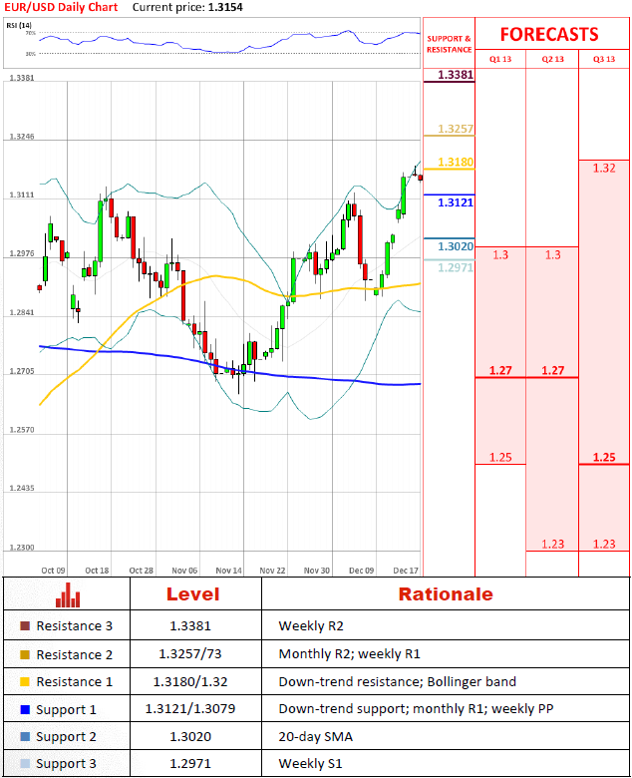The image size is (632, 778).
Task: Click level cell 1.2971 in table
Action: tap(190, 764)
